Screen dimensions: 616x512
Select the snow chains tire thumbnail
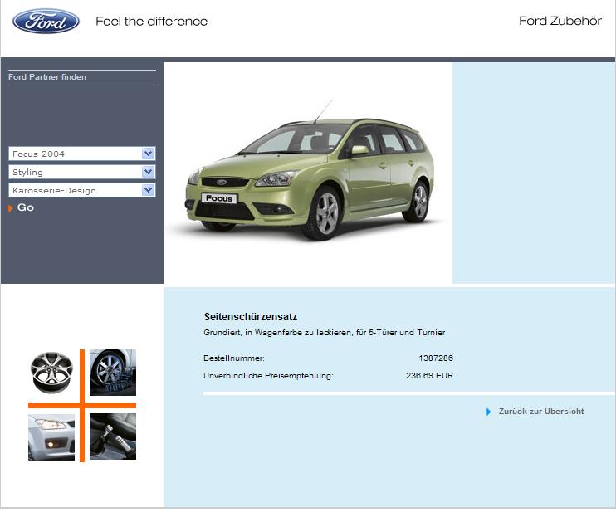coord(112,373)
